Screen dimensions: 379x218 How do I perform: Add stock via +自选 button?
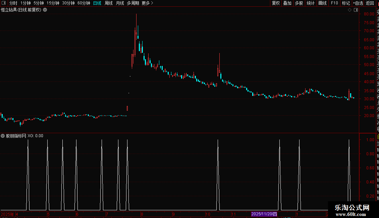(x=358, y=3)
